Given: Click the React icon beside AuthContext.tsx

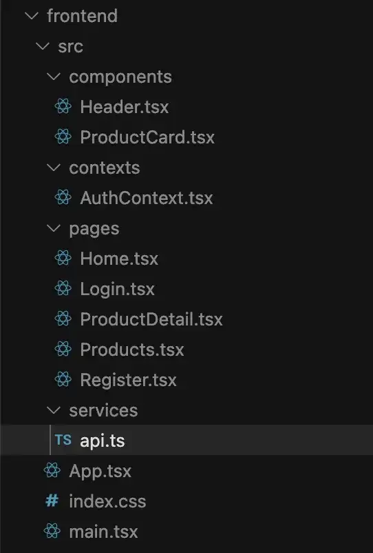Looking at the screenshot, I should pos(63,197).
